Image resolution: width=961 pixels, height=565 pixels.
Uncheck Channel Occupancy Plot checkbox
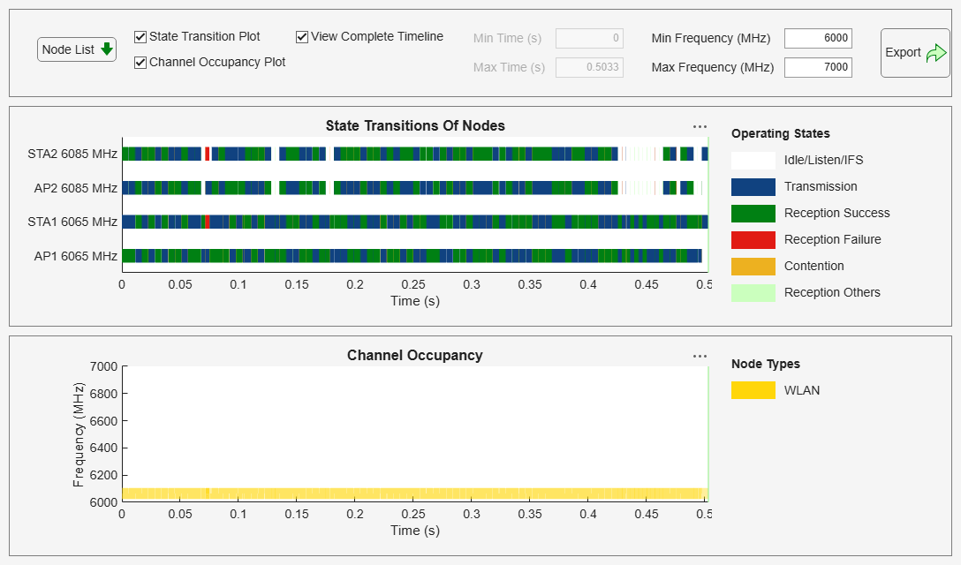(x=140, y=63)
